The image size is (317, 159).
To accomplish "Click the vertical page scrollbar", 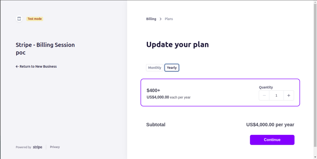I will point(315,75).
